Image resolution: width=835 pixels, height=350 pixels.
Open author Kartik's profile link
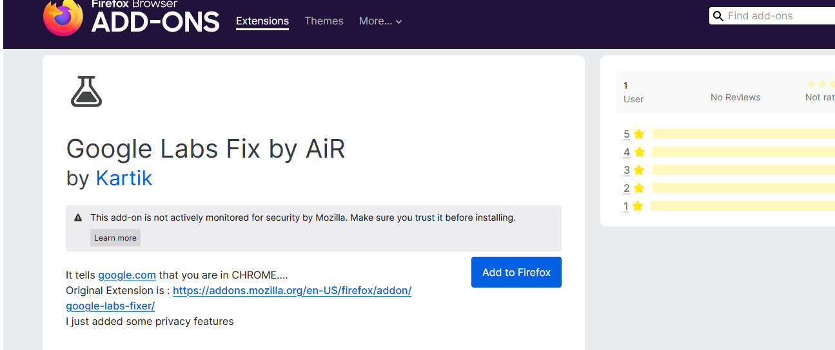[124, 178]
